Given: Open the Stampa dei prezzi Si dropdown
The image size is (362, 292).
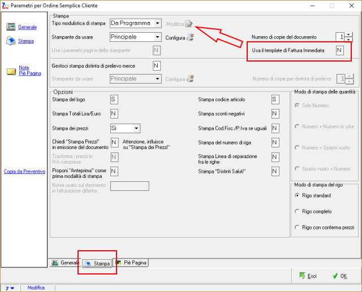Looking at the screenshot, I should [x=136, y=128].
